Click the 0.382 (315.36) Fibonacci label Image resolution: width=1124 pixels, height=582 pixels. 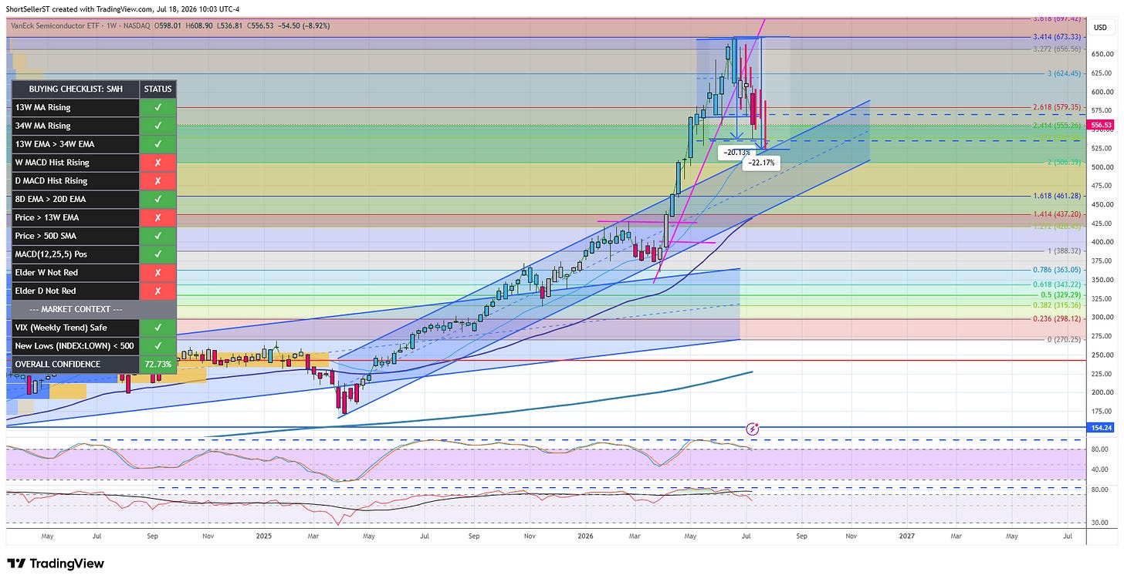coord(1058,306)
